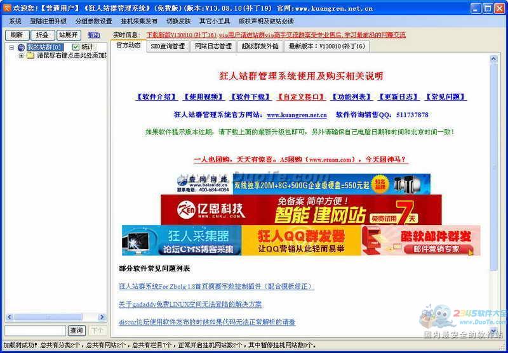Click the globe icon beside 我的站群
Image resolution: width=508 pixels, height=353 pixels.
22,48
